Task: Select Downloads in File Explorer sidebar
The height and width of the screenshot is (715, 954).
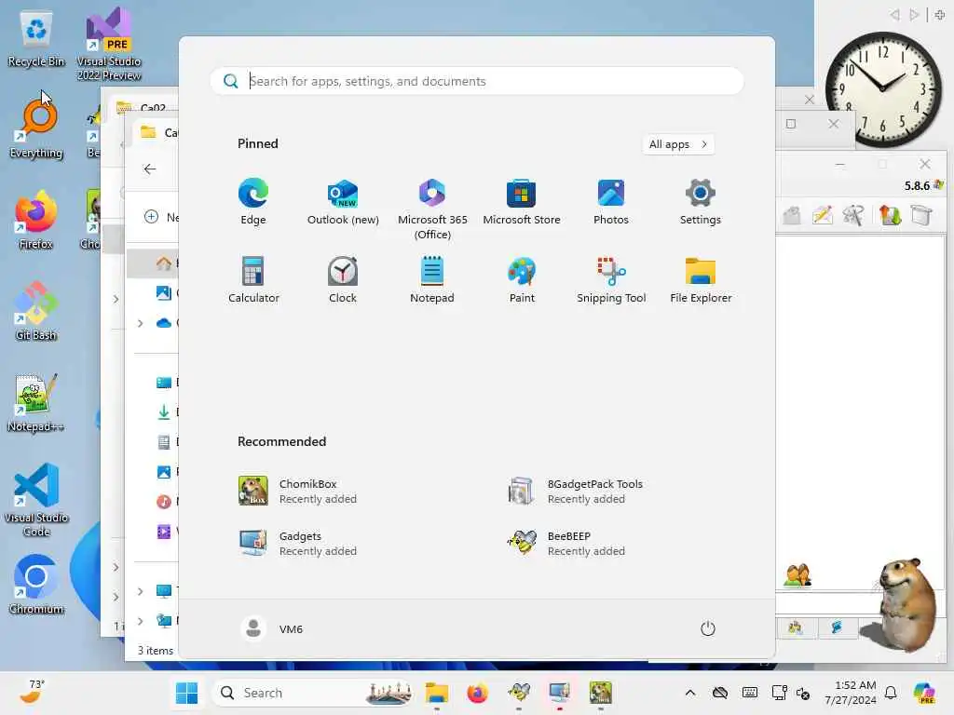Action: pyautogui.click(x=164, y=411)
